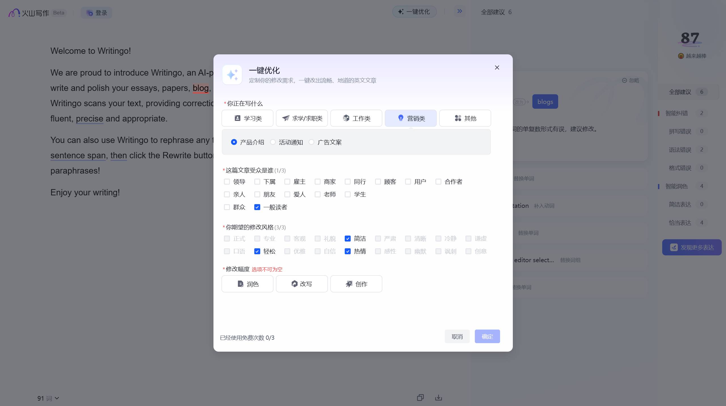Click the copy text icon at bottom

click(420, 398)
